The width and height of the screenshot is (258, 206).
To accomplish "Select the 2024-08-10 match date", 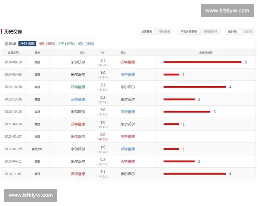I will pyautogui.click(x=13, y=62).
